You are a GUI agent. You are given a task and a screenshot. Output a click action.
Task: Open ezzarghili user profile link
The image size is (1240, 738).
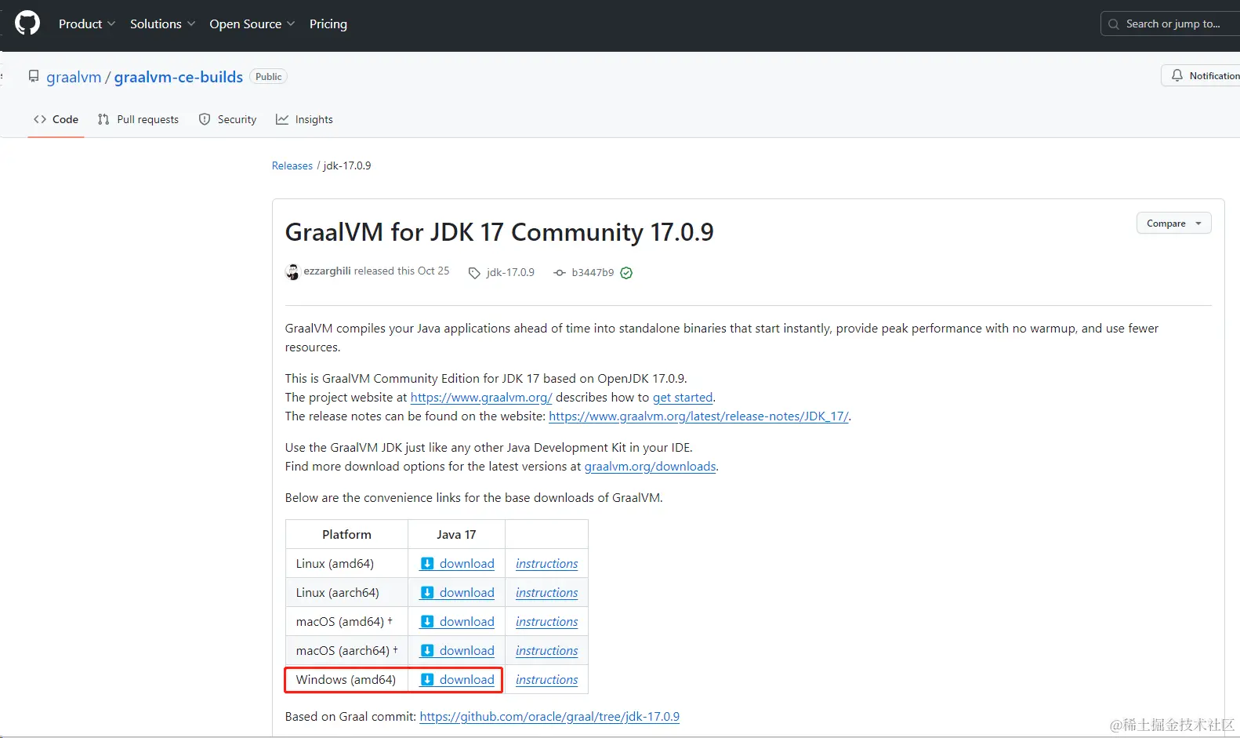pyautogui.click(x=327, y=271)
